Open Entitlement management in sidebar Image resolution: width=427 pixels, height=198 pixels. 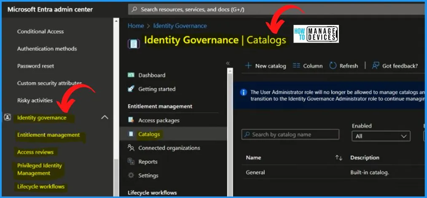coord(48,135)
